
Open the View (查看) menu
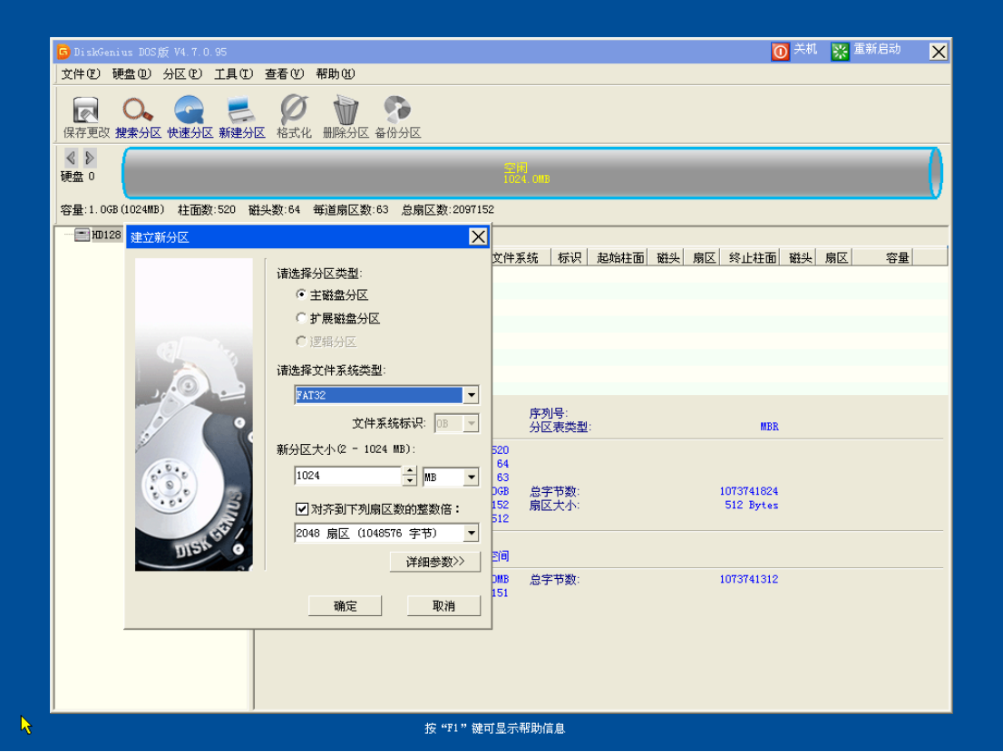(284, 74)
